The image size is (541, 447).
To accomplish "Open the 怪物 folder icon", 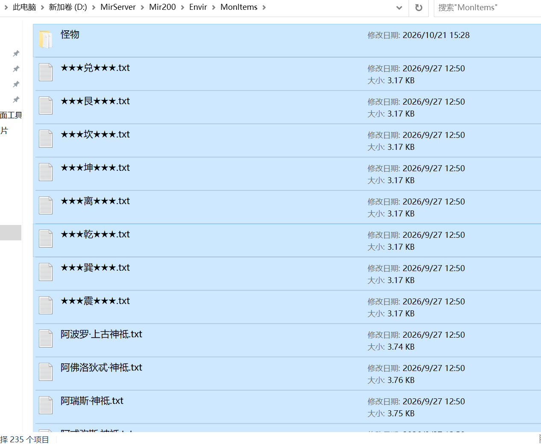I will point(46,39).
